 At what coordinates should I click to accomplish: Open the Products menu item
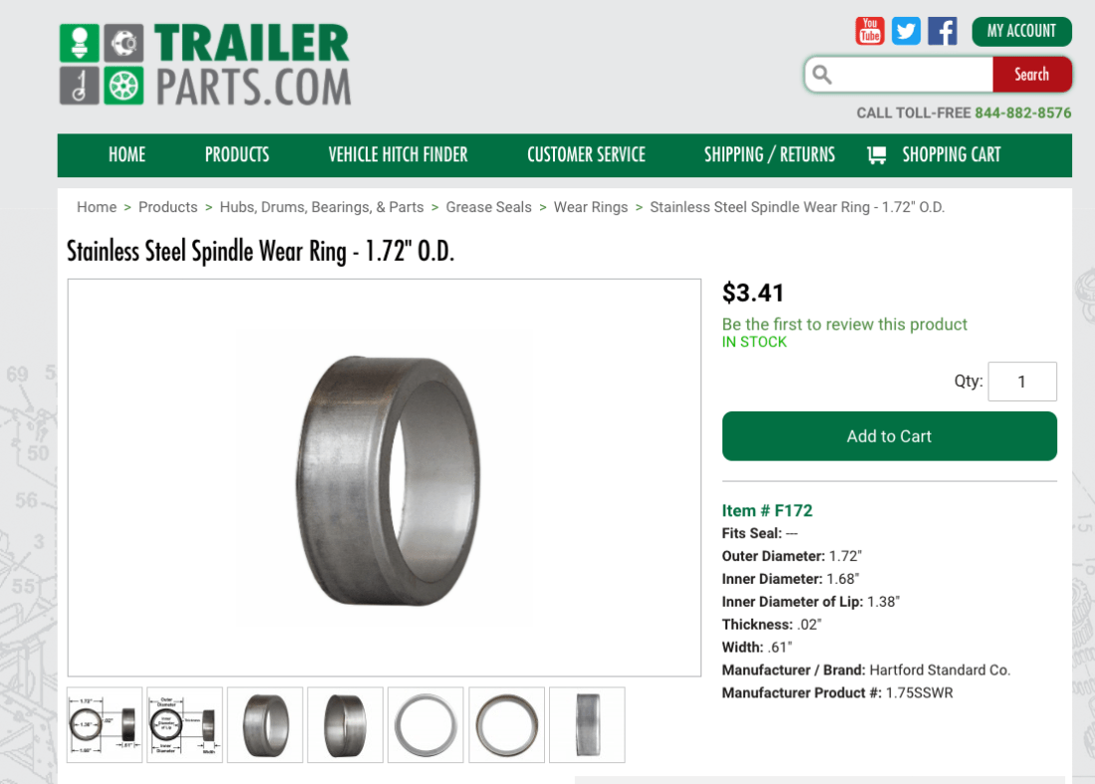pyautogui.click(x=237, y=155)
